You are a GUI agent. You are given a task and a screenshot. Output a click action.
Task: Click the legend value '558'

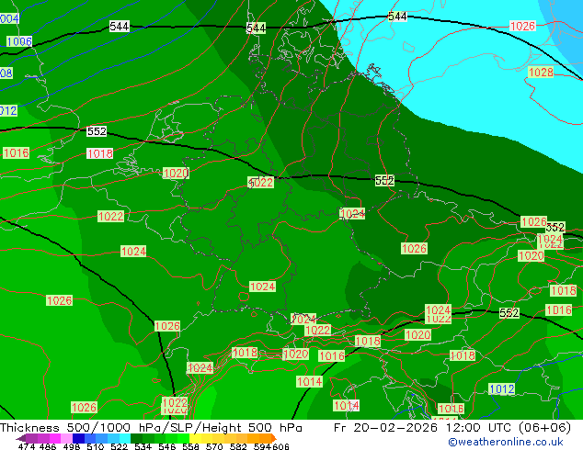190,446
